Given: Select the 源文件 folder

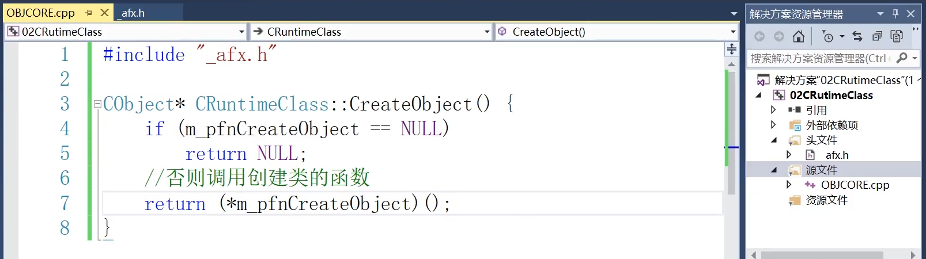Looking at the screenshot, I should coord(821,170).
